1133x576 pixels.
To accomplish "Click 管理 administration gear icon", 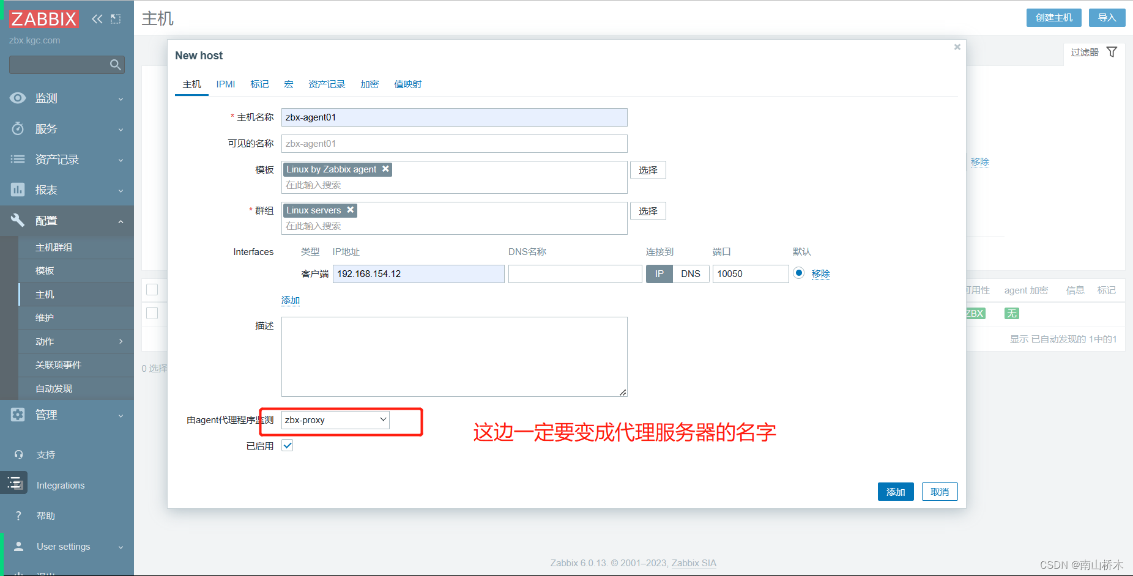I will (x=18, y=415).
